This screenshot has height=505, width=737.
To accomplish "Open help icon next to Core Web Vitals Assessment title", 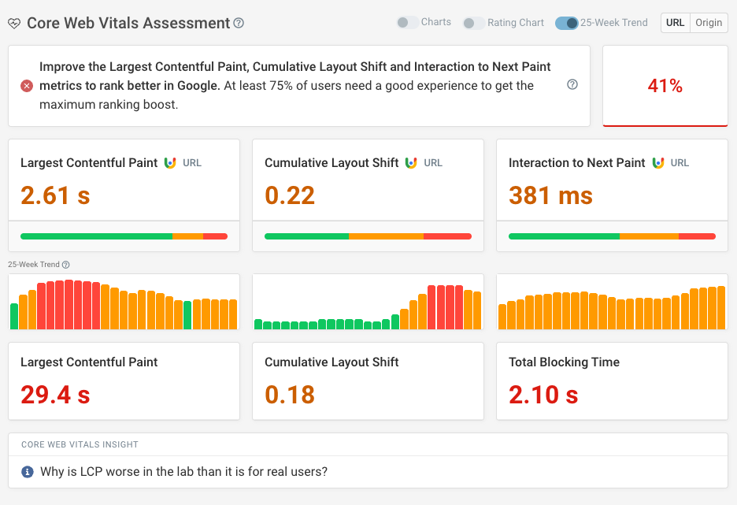I will [239, 24].
